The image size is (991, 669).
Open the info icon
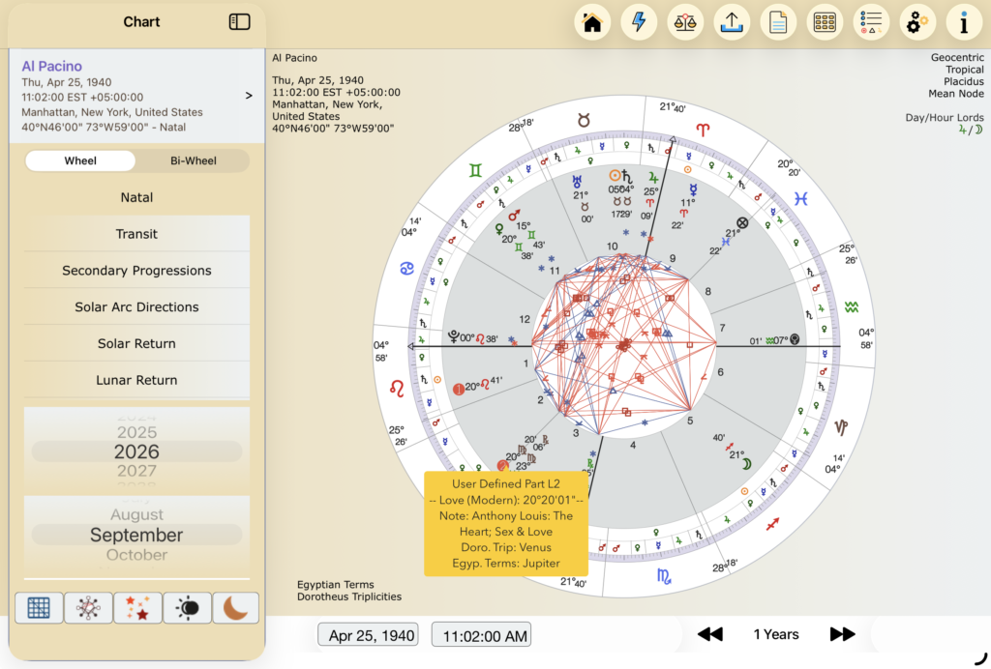(964, 23)
